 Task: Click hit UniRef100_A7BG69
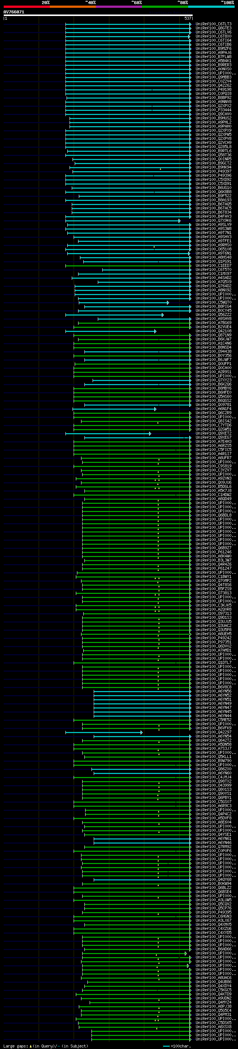coord(213,323)
